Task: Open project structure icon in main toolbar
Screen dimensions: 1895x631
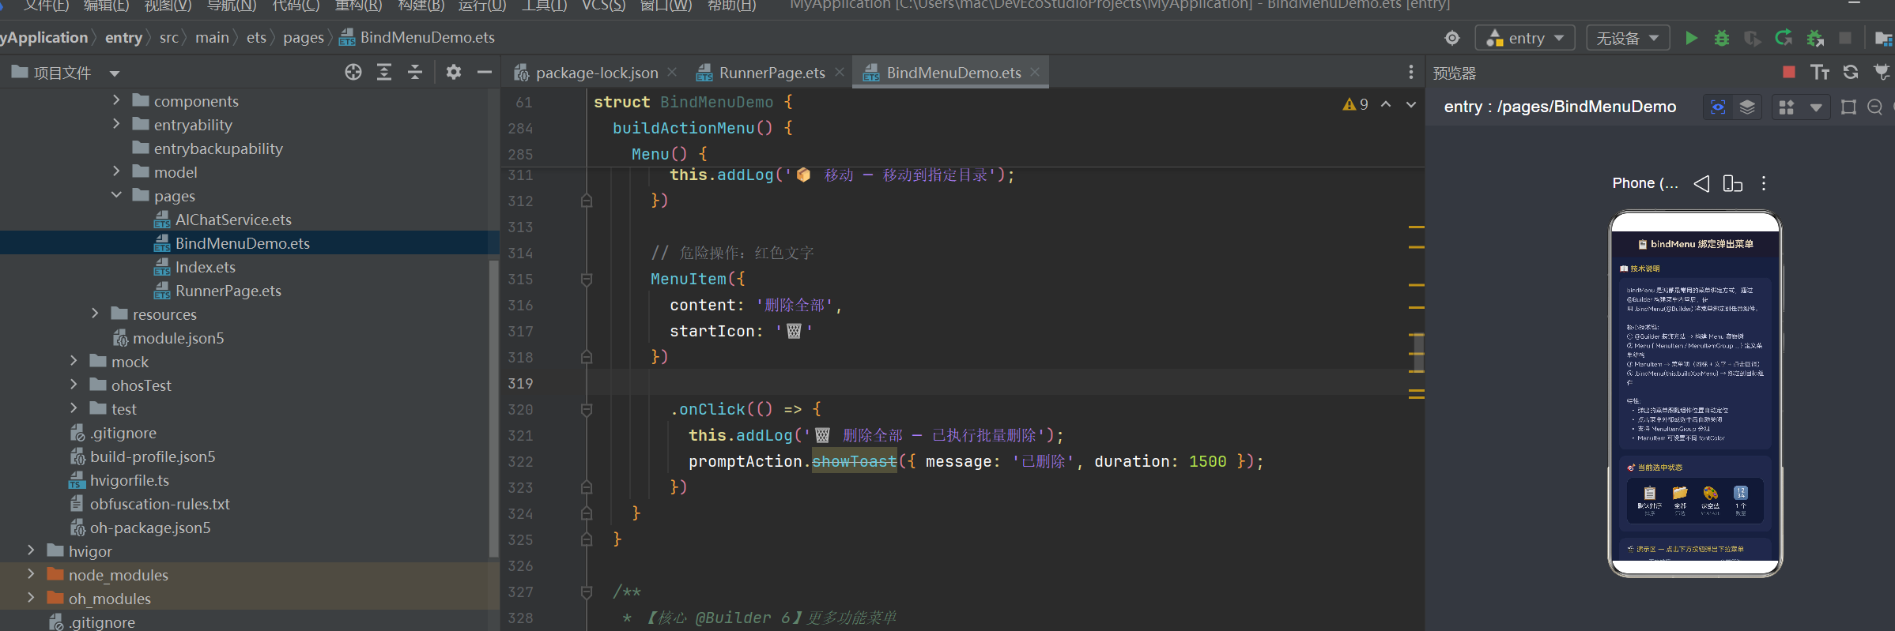Action: [1884, 38]
